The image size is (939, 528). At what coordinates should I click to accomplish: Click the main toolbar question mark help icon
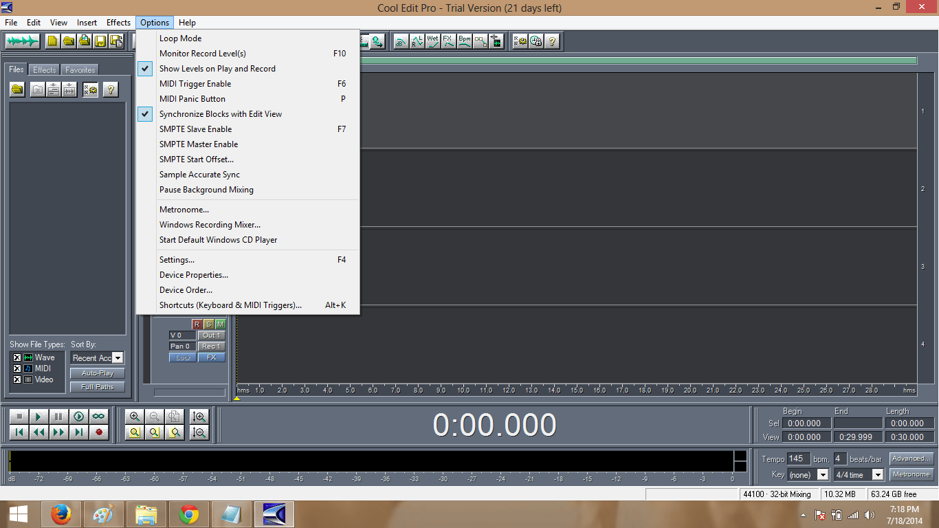552,41
